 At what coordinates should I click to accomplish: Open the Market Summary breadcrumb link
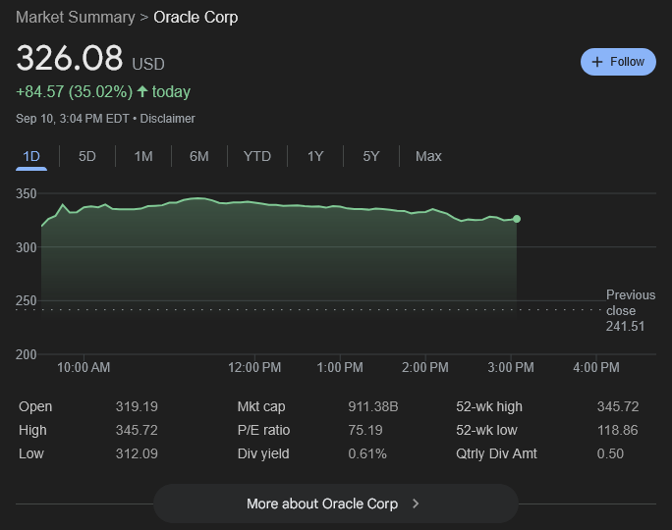pyautogui.click(x=76, y=17)
